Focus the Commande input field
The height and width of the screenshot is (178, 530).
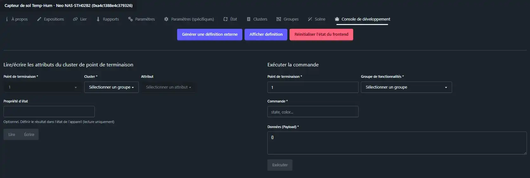(x=313, y=112)
